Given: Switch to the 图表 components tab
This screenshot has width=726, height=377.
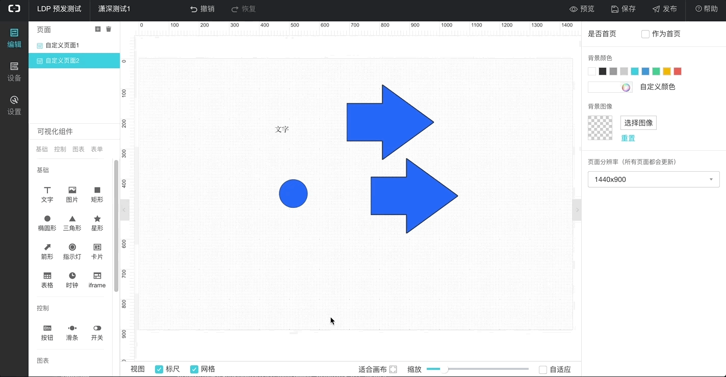Looking at the screenshot, I should [79, 149].
